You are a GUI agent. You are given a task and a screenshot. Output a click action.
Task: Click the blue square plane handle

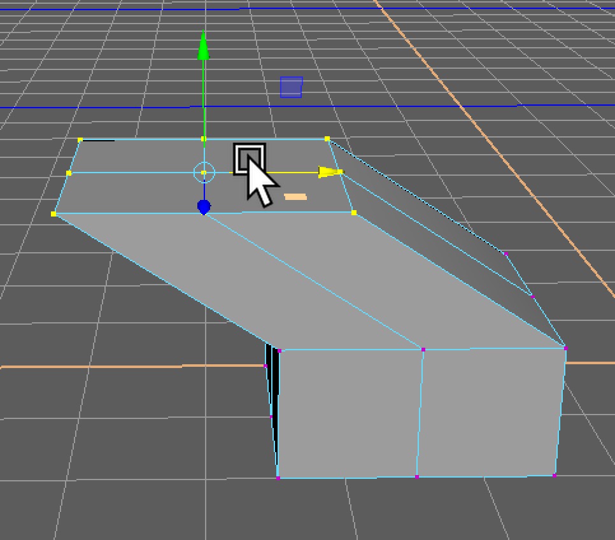(x=292, y=87)
